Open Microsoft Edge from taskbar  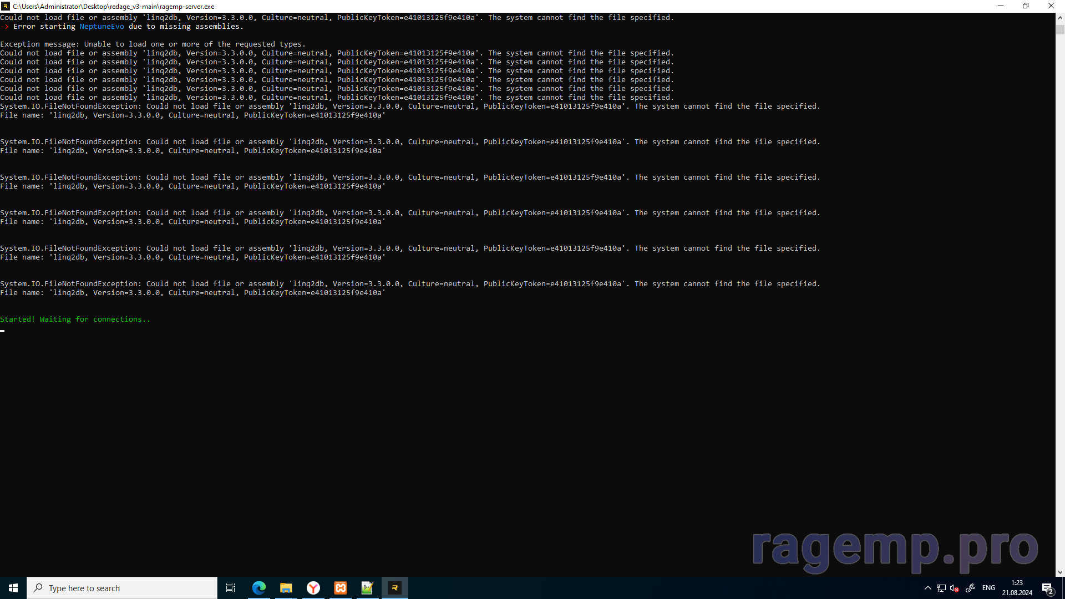(258, 588)
